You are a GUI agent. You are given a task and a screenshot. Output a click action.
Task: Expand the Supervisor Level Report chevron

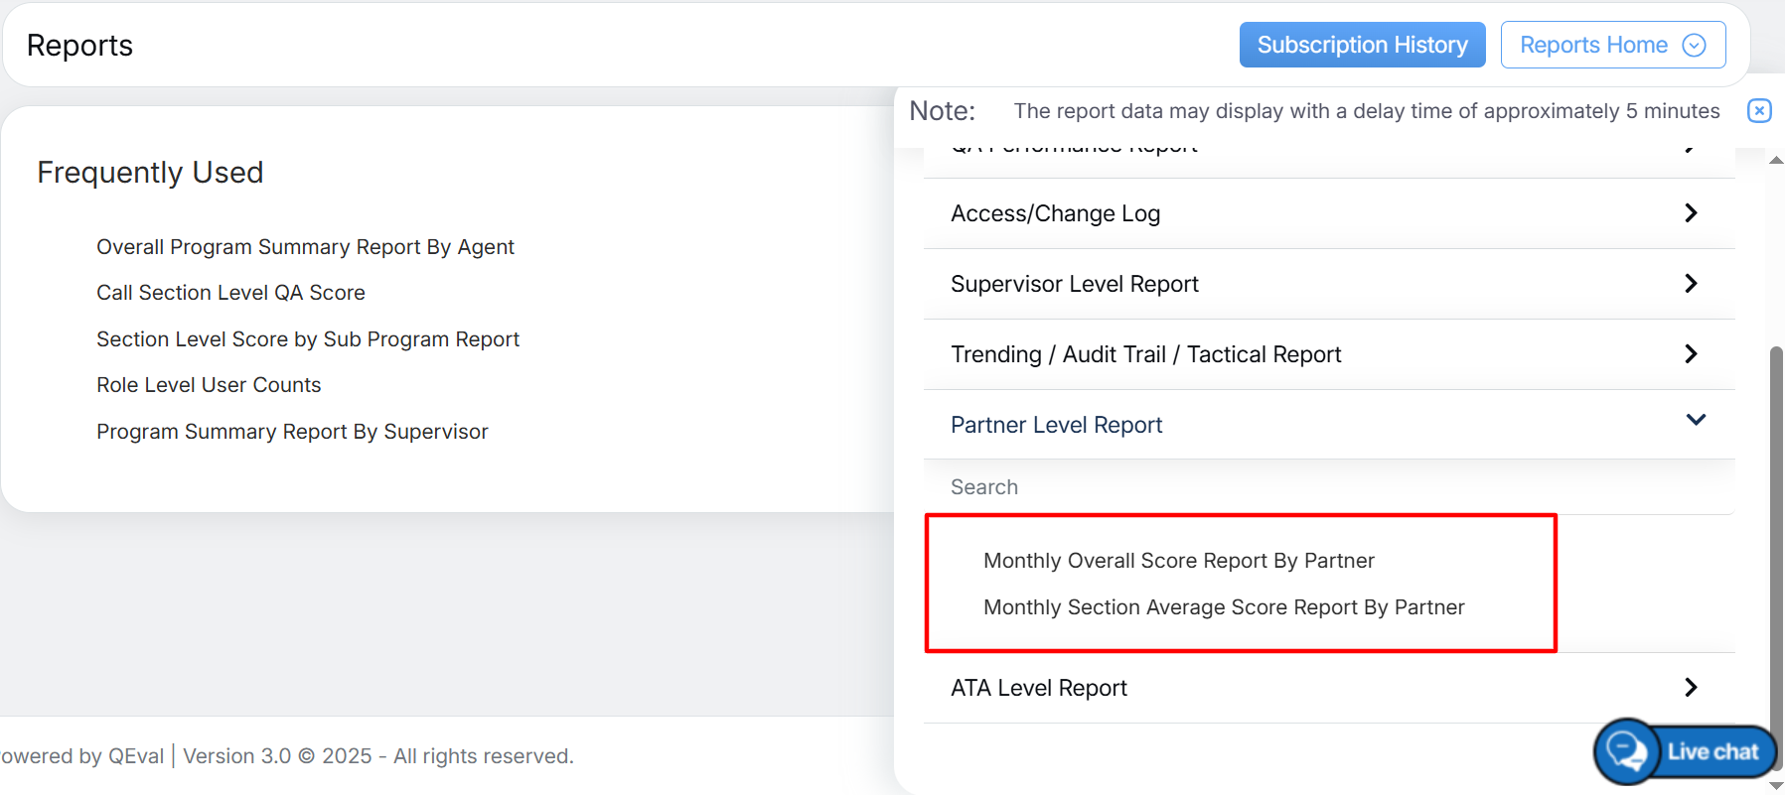1691,284
